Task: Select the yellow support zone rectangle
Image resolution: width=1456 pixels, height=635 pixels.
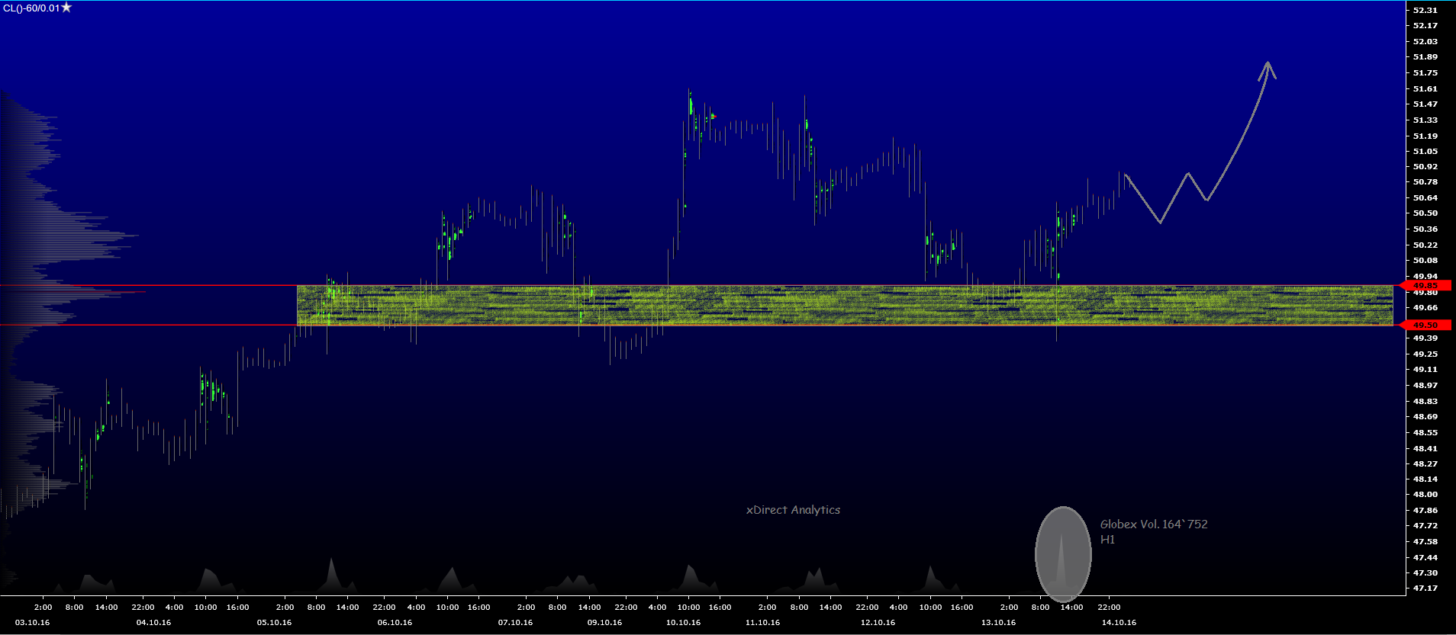Action: pyautogui.click(x=844, y=306)
